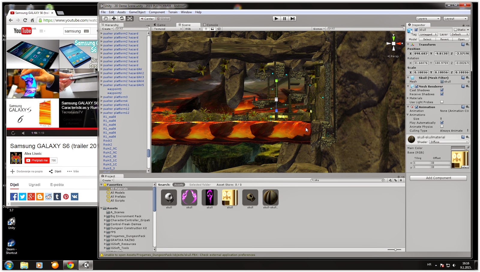Collapse pusher platform2 hazardAK5 in Hierarchy
This screenshot has height=272, width=480.
pos(101,85)
